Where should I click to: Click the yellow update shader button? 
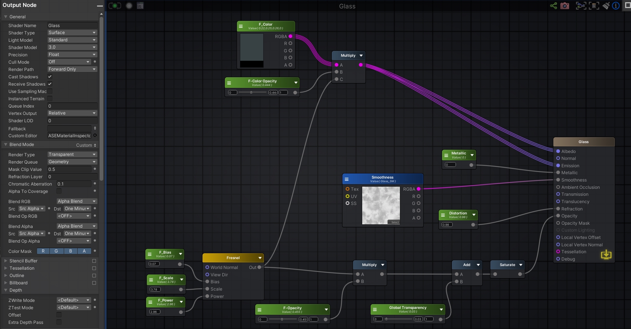(x=606, y=255)
